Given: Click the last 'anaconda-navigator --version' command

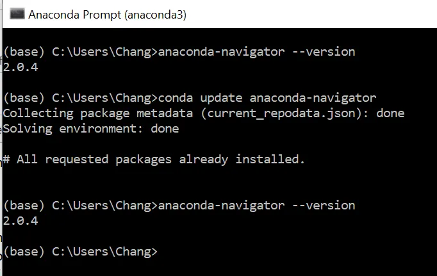Looking at the screenshot, I should pyautogui.click(x=256, y=206).
